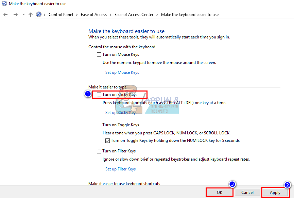This screenshot has width=294, height=198.
Task: Go back with the left arrow button
Action: [x=6, y=15]
